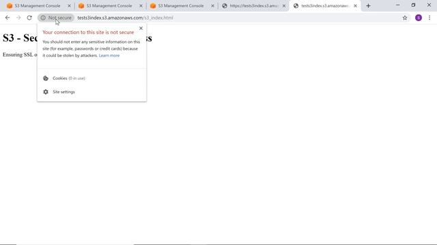Click the Not secure site info chip
The height and width of the screenshot is (245, 437).
(x=56, y=18)
